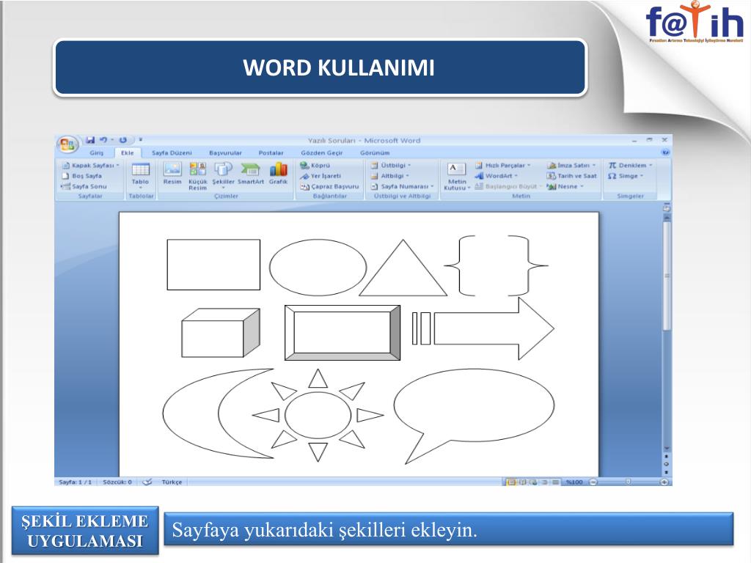Click the vertical scrollbar thumb
The width and height of the screenshot is (751, 563).
click(x=666, y=276)
